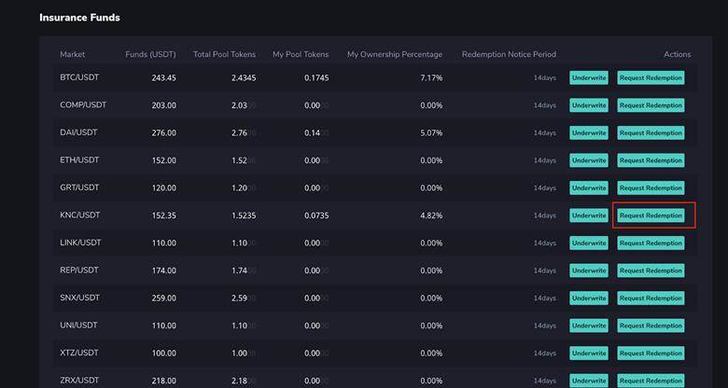Click the My Pool Tokens header
728x388 pixels.
coord(301,54)
